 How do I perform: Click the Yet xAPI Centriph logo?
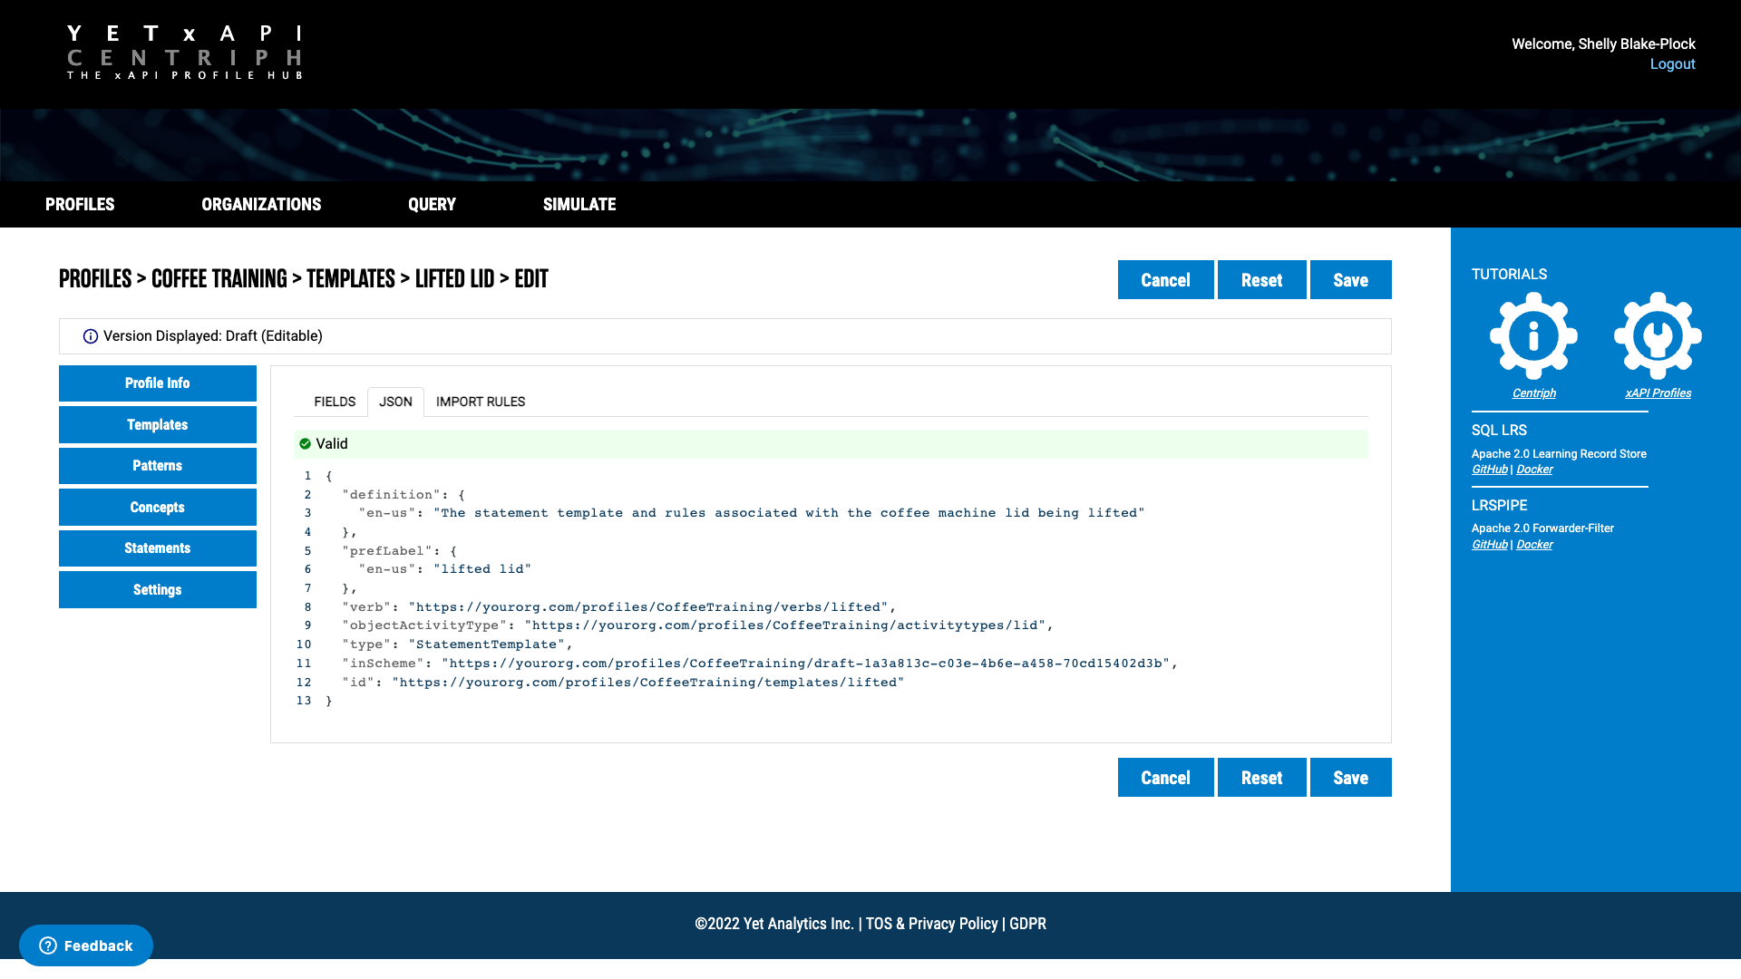[x=184, y=53]
